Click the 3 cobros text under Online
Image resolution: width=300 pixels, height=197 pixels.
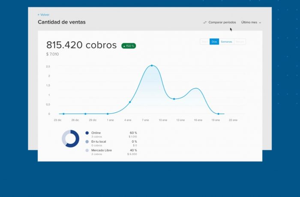coord(96,137)
